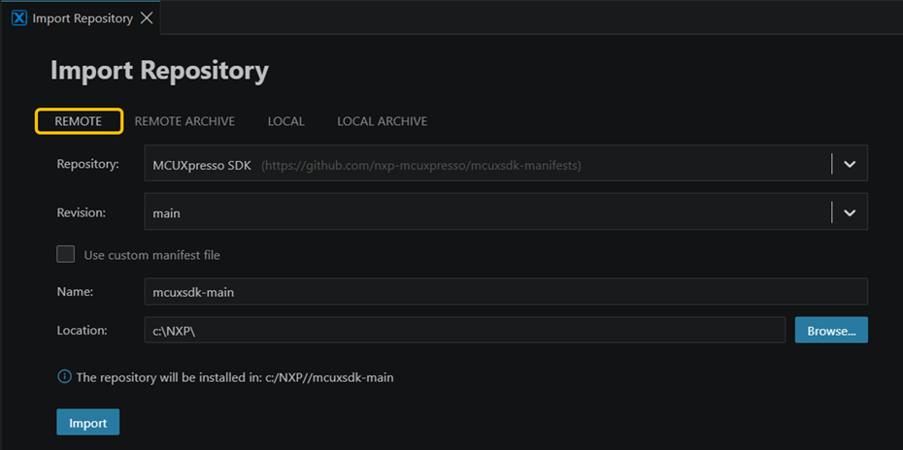Close the Import Repository editor tab
The width and height of the screenshot is (903, 450).
147,18
